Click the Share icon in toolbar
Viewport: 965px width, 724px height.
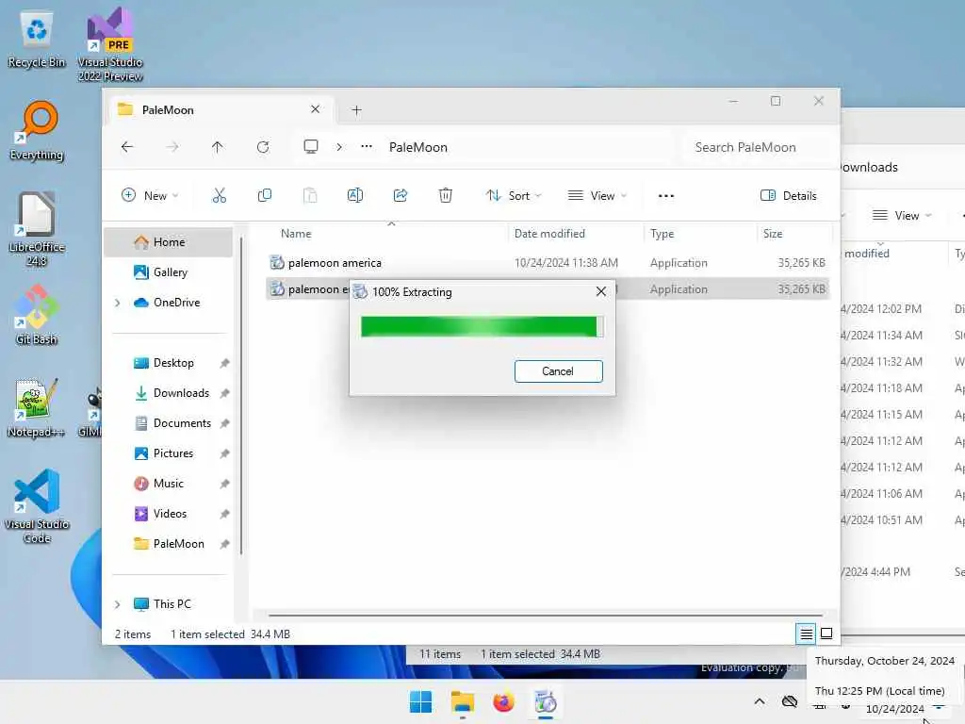coord(401,196)
